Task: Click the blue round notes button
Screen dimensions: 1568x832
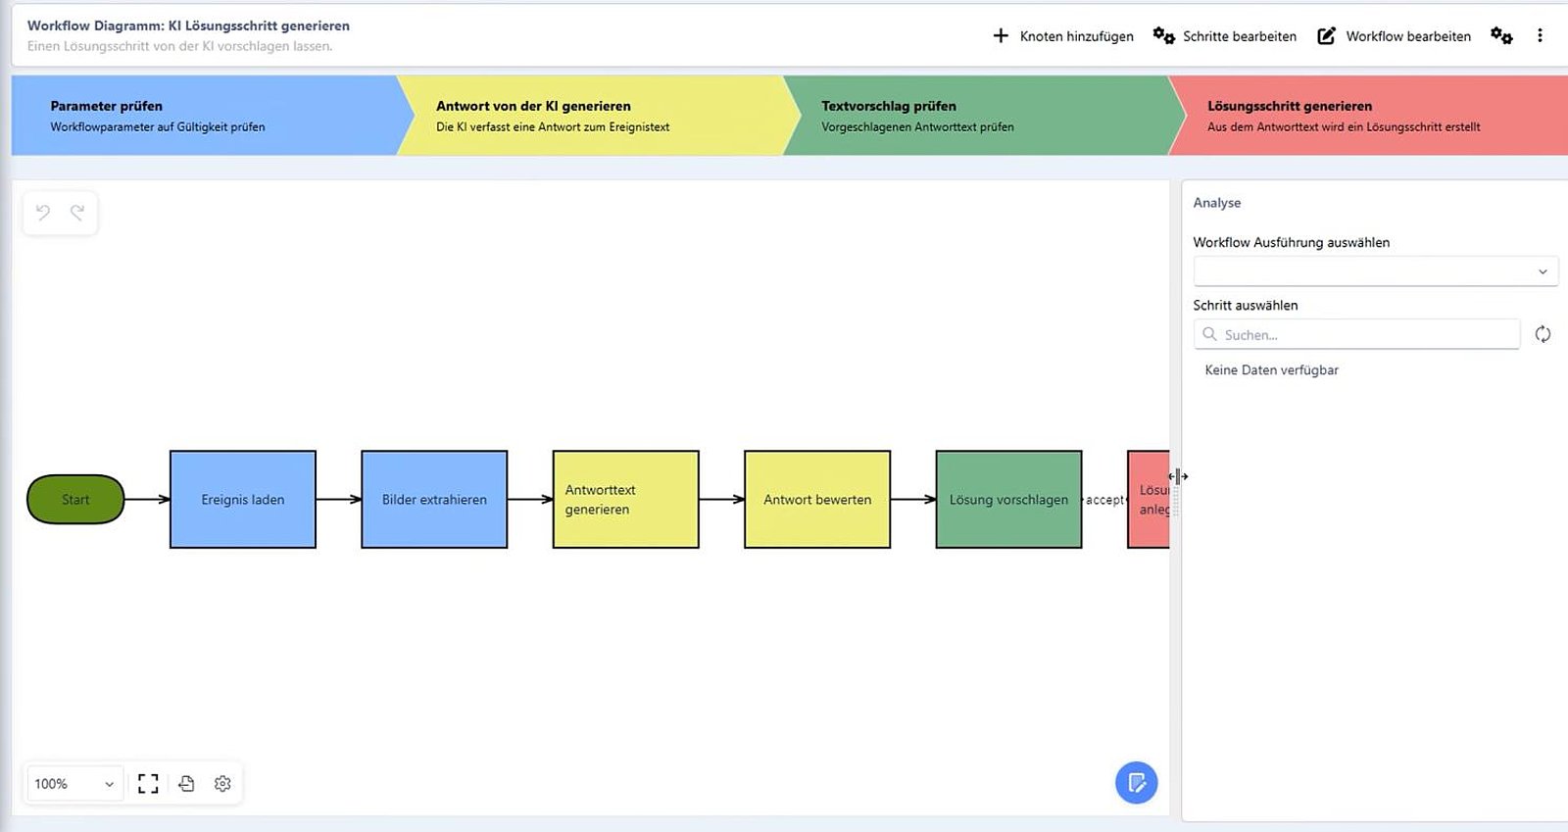Action: 1137,783
